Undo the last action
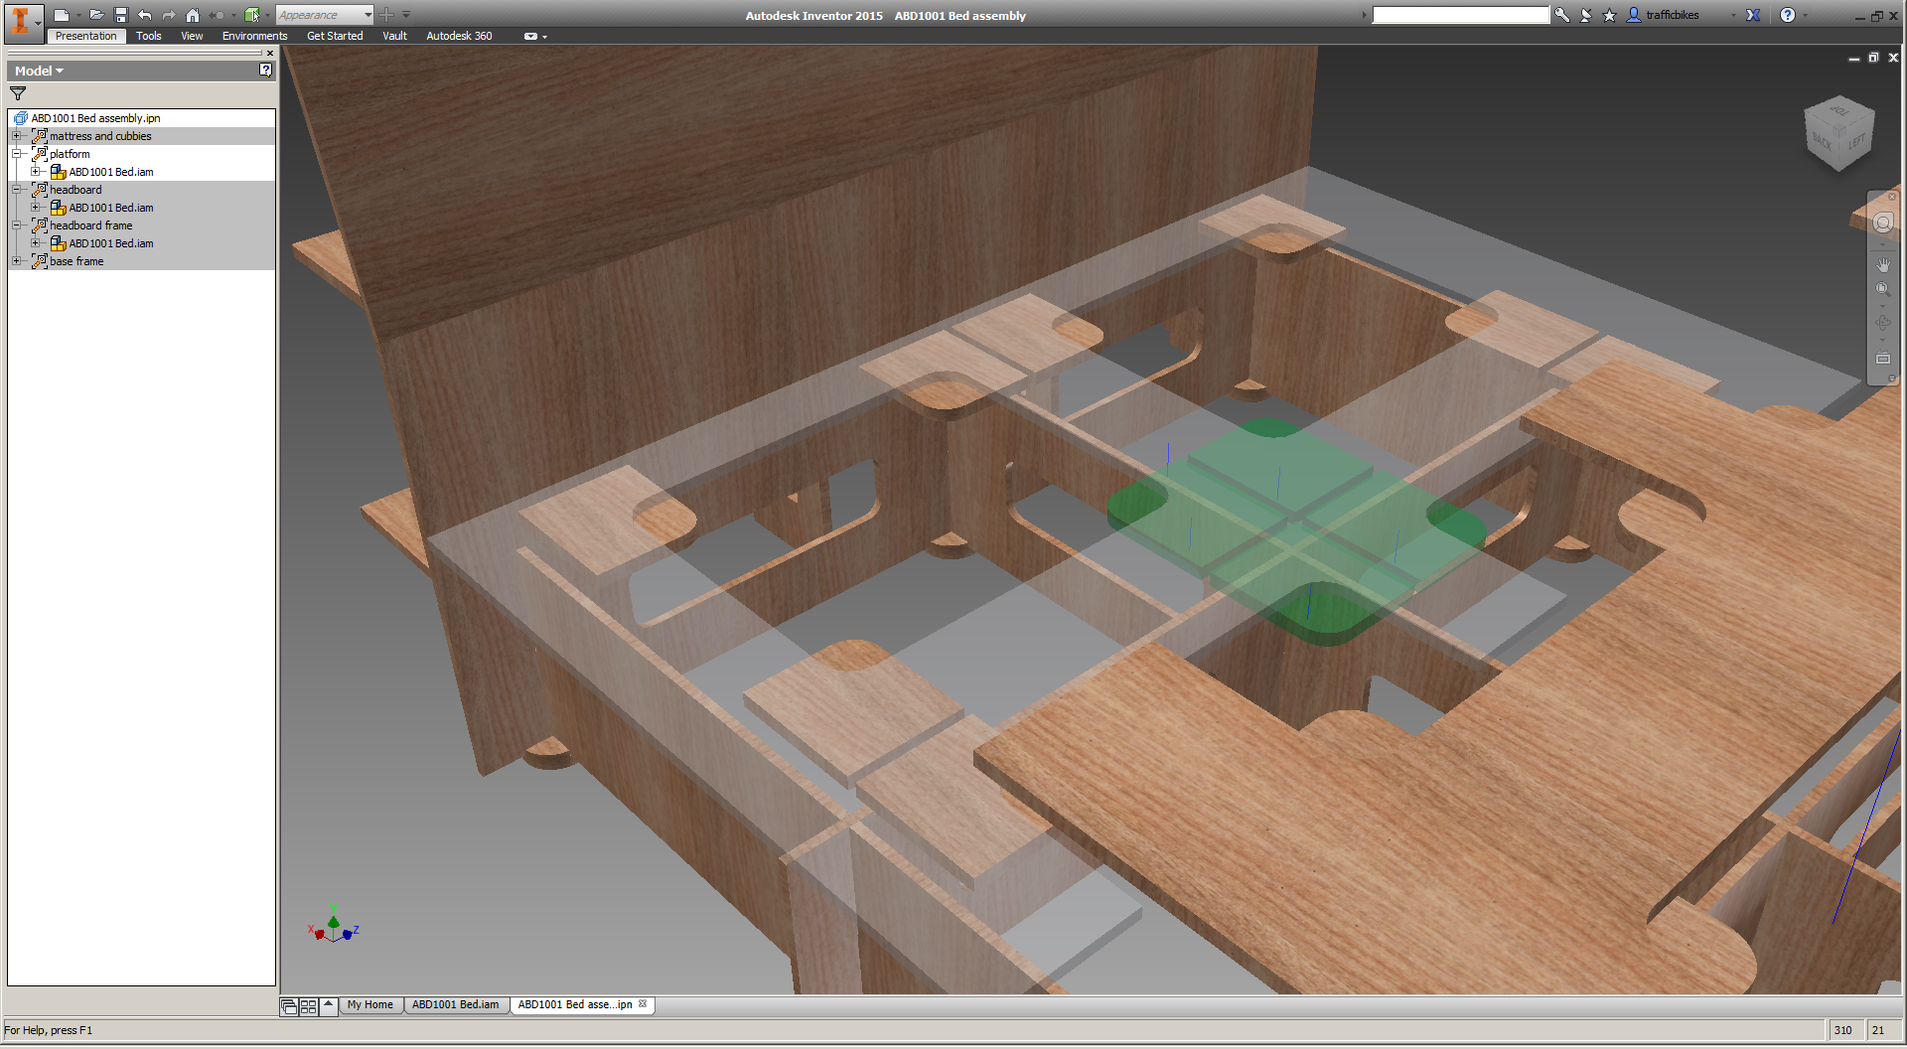Image resolution: width=1907 pixels, height=1049 pixels. coord(145,15)
